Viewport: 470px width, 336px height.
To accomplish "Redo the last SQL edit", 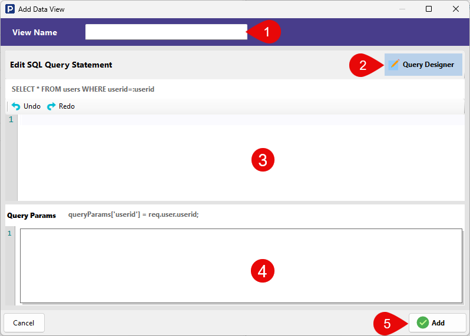I will [61, 106].
